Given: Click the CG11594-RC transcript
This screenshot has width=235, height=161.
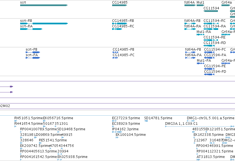Looking at the screenshot, I should coord(211,24).
